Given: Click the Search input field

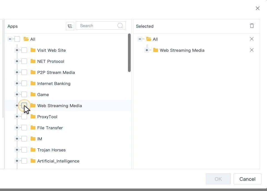Looking at the screenshot, I should point(101,25).
